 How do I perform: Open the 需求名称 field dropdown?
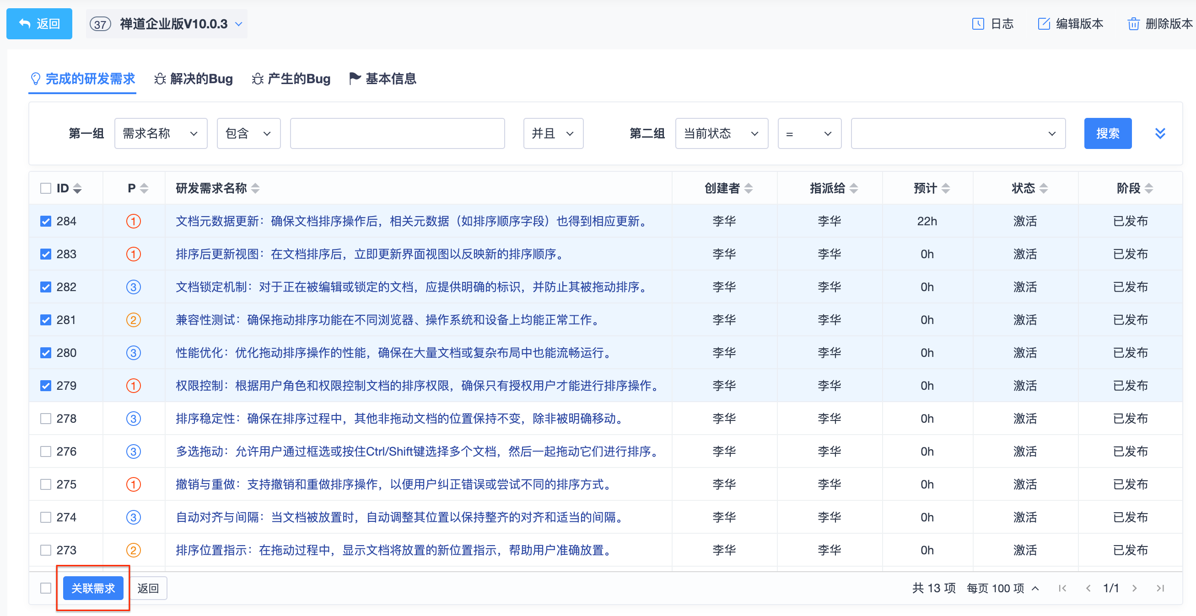tap(160, 133)
